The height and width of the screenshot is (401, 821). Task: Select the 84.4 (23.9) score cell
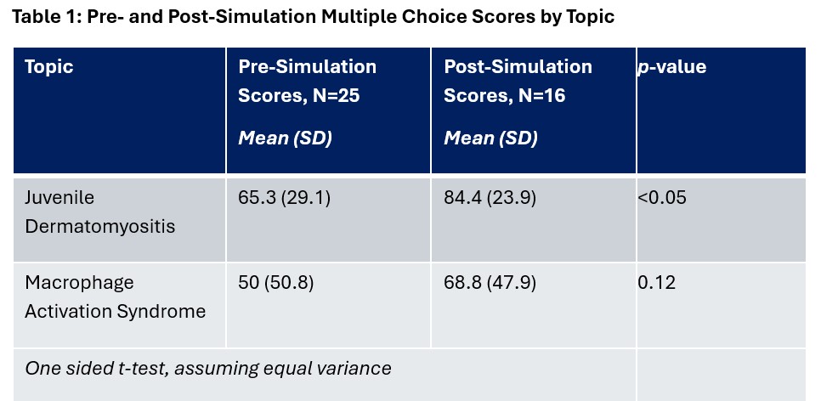point(490,198)
